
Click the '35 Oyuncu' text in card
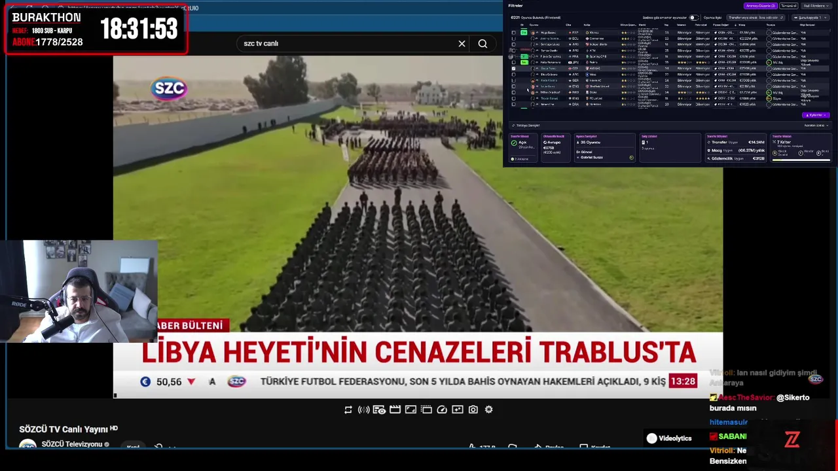coord(590,142)
